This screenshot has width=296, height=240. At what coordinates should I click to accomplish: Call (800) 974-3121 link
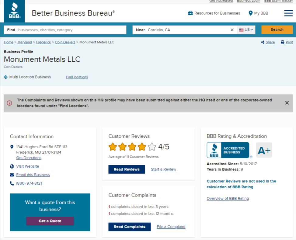[29, 183]
